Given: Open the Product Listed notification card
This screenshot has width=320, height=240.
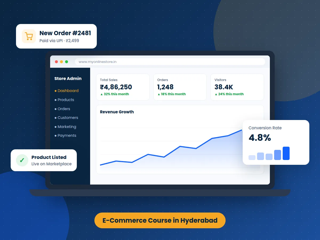Looking at the screenshot, I should [x=44, y=160].
